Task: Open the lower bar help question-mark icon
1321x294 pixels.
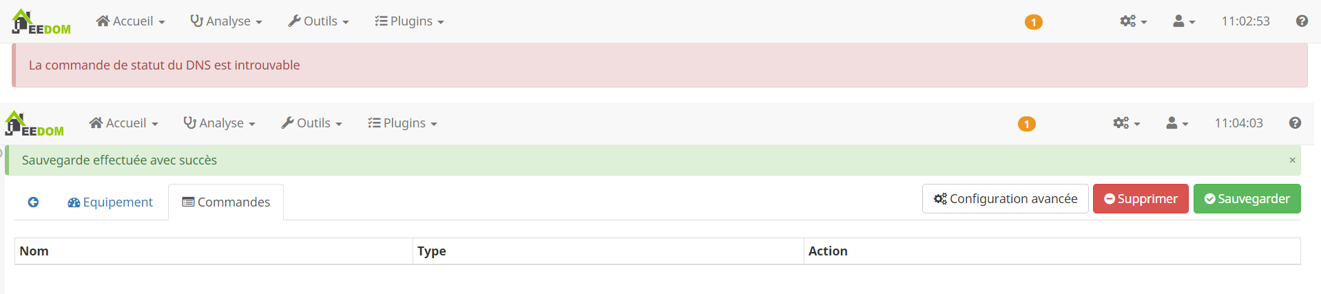Action: coord(1295,123)
